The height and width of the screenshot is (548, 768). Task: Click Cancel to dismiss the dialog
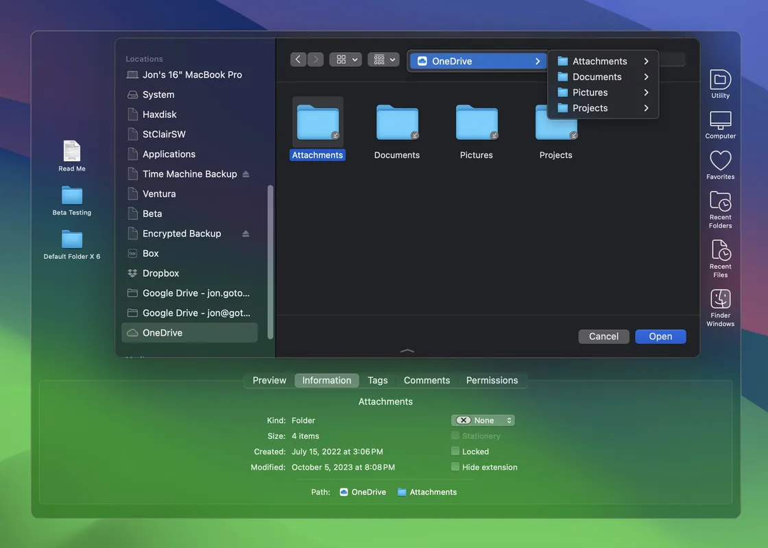[x=603, y=336]
